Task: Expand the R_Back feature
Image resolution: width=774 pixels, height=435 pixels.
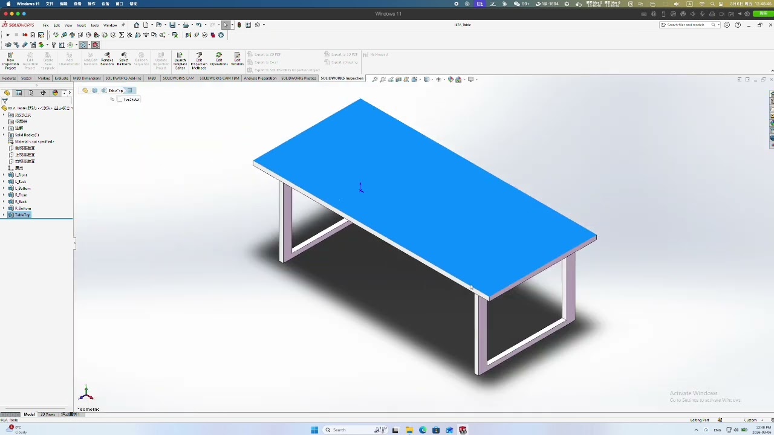Action: pyautogui.click(x=4, y=202)
